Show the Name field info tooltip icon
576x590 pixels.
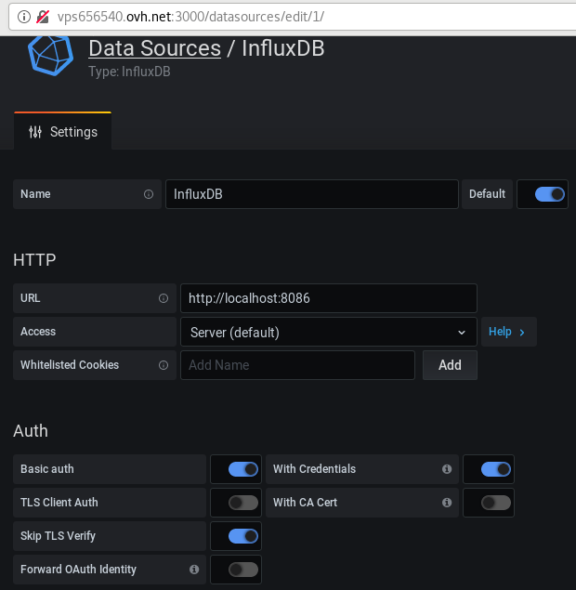(149, 194)
